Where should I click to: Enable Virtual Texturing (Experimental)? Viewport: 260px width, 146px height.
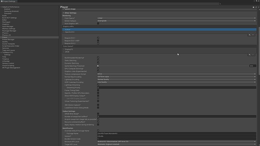[x=98, y=101]
